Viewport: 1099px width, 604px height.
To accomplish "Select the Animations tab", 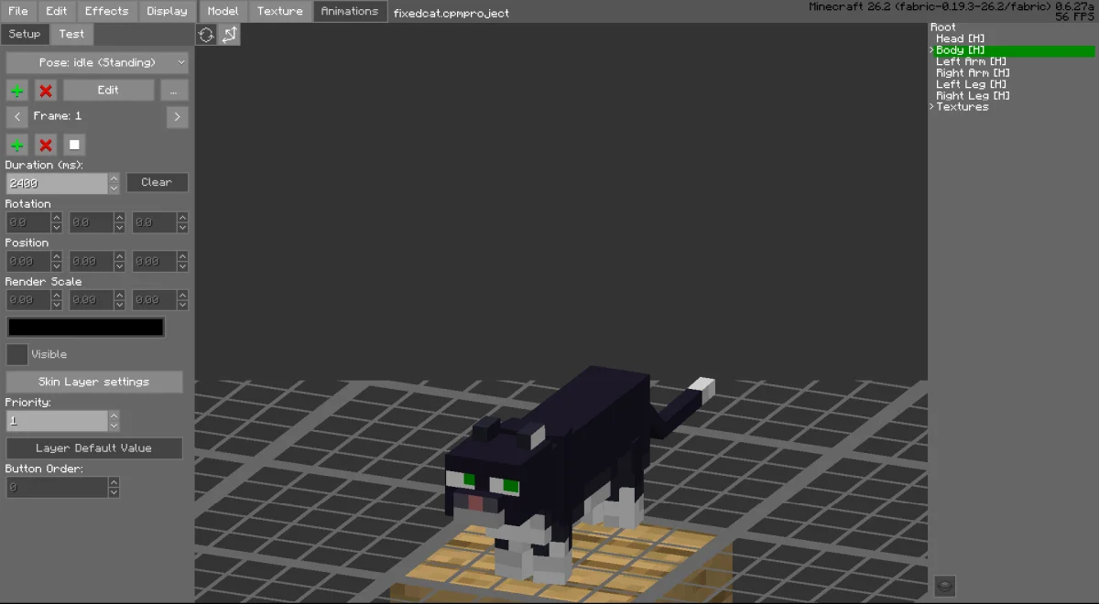I will point(350,11).
